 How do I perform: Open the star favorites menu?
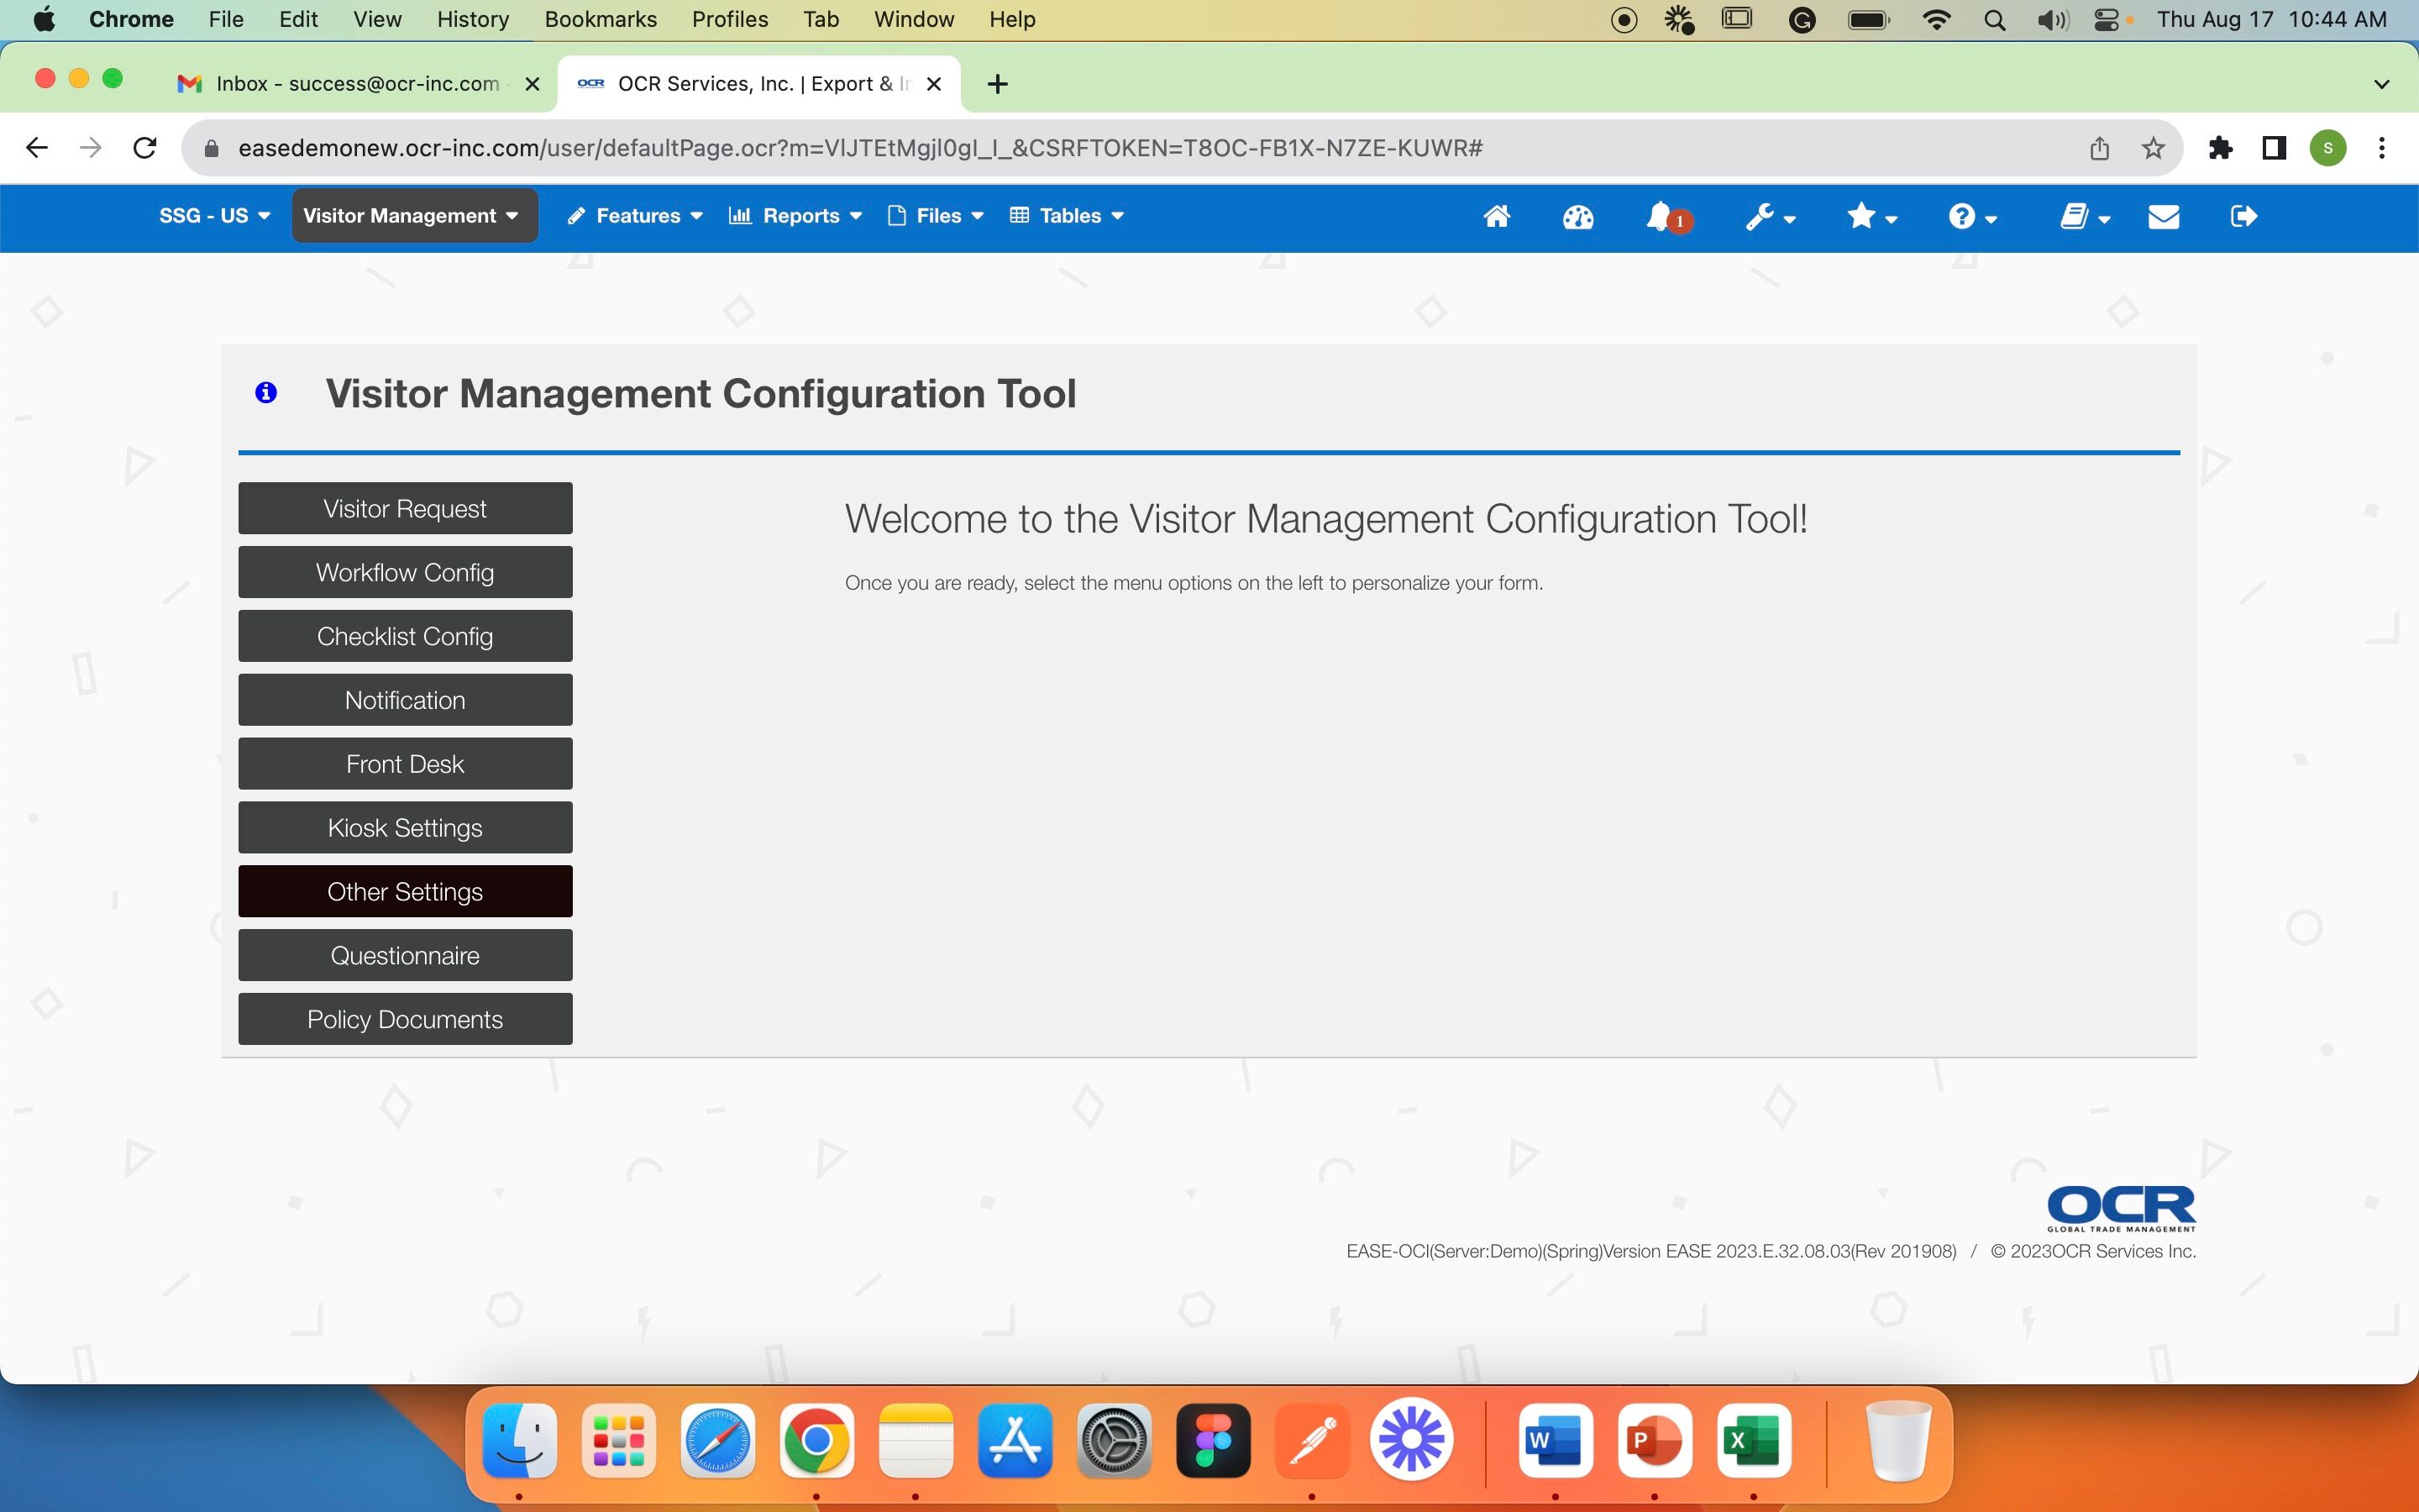[x=1871, y=216]
